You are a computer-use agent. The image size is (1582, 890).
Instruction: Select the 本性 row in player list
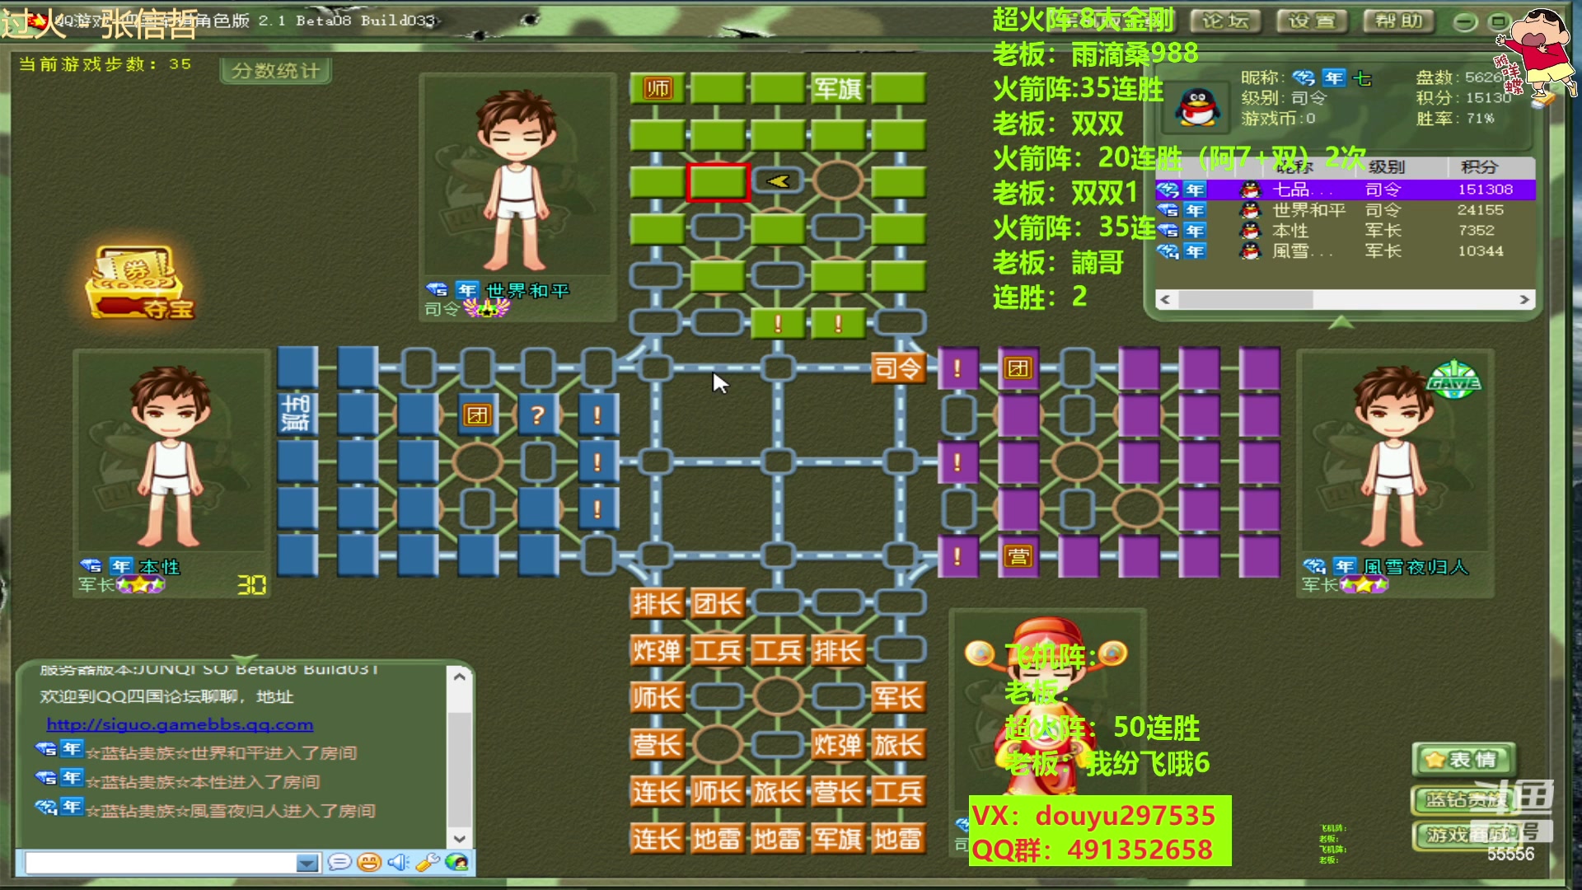click(x=1346, y=231)
